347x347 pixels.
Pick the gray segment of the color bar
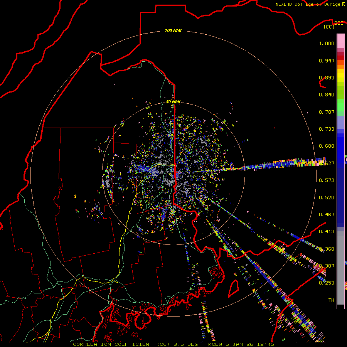point(340,268)
